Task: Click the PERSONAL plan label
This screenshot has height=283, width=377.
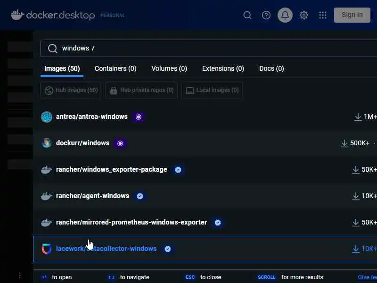Action: point(112,16)
